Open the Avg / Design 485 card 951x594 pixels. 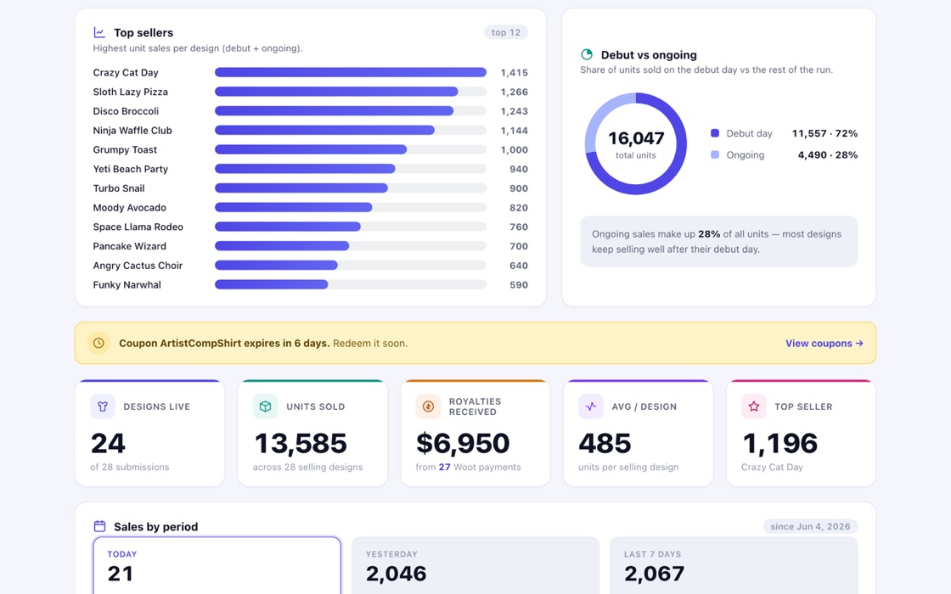coord(638,433)
